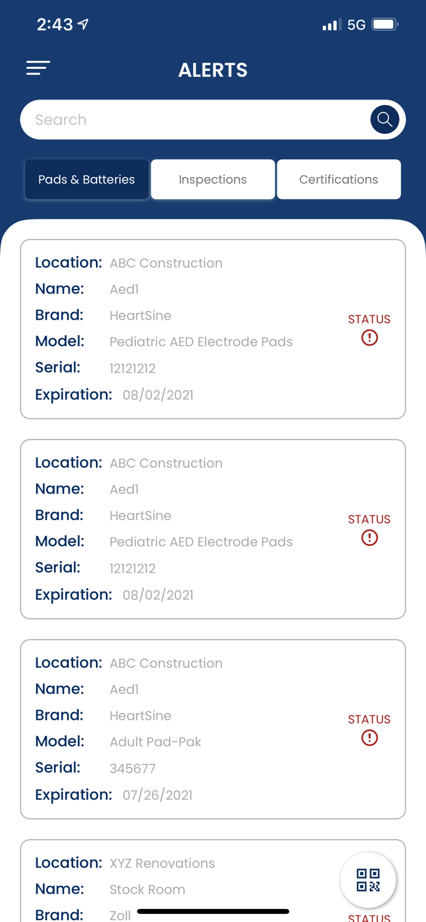426x922 pixels.
Task: Click the STATUS label on the first alert
Action: pyautogui.click(x=369, y=319)
